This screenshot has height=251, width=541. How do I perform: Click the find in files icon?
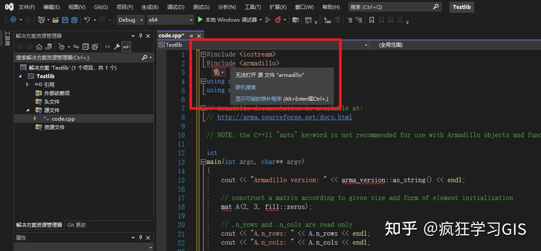click(296, 20)
